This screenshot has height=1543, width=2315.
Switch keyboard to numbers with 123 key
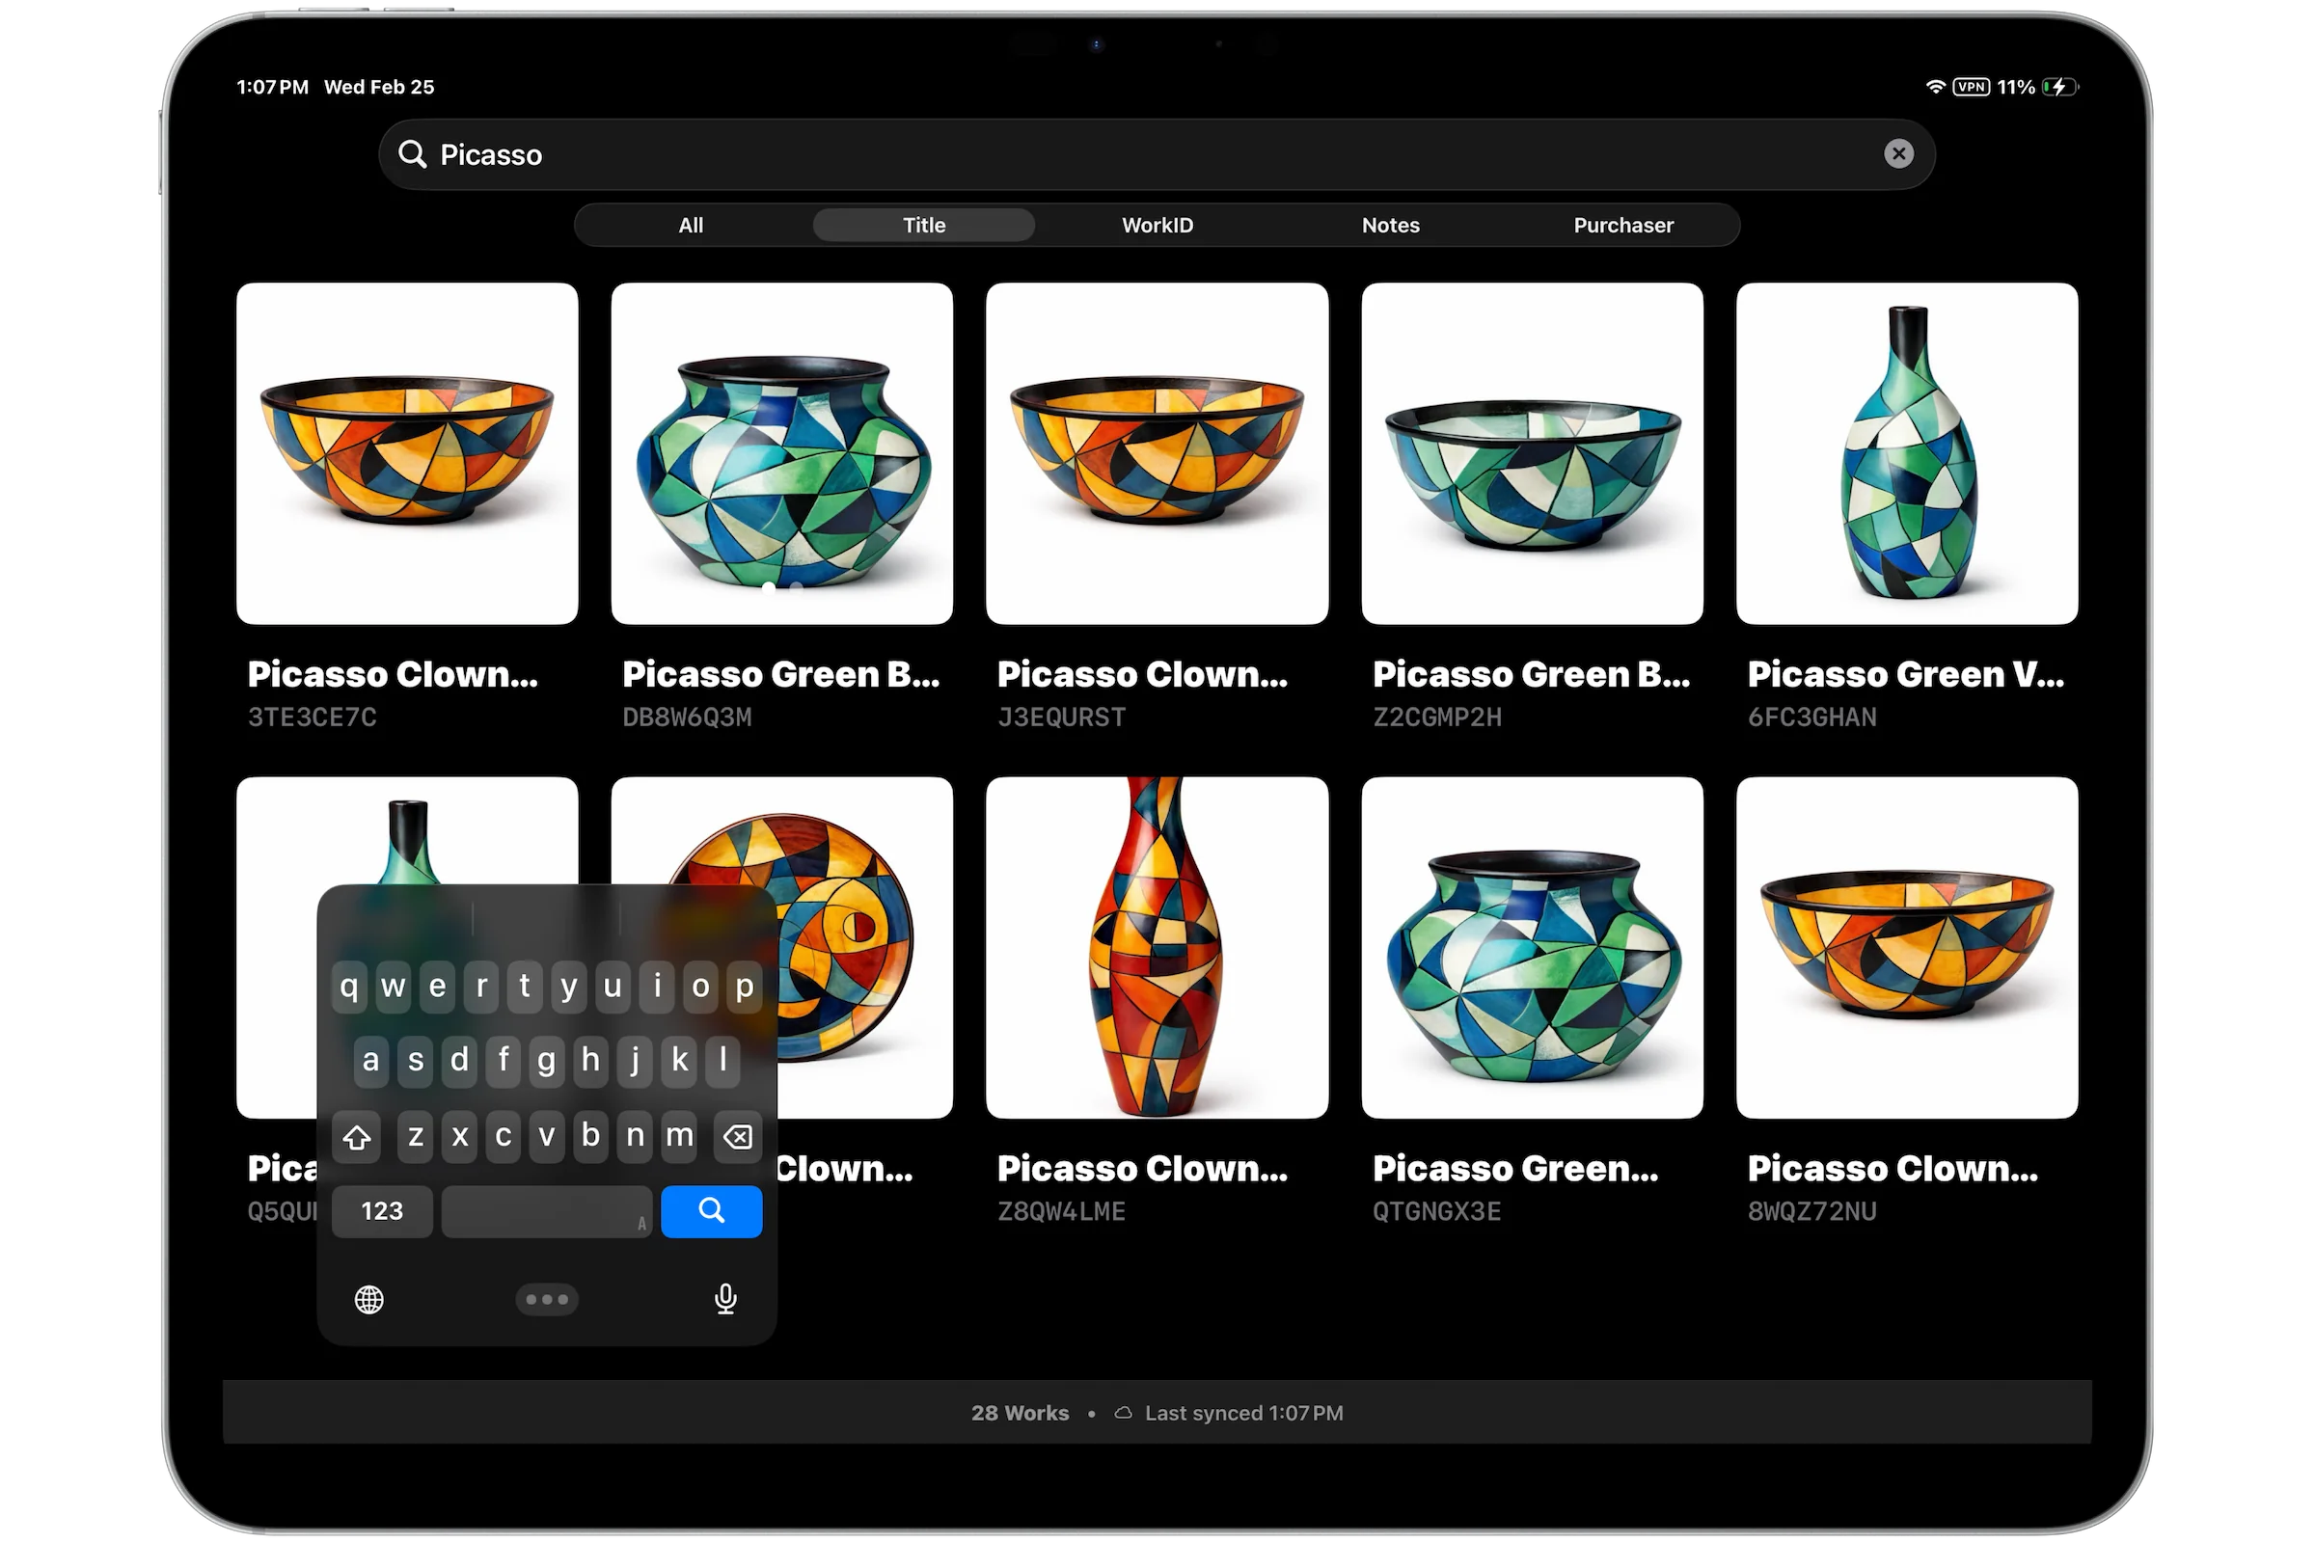pyautogui.click(x=382, y=1211)
